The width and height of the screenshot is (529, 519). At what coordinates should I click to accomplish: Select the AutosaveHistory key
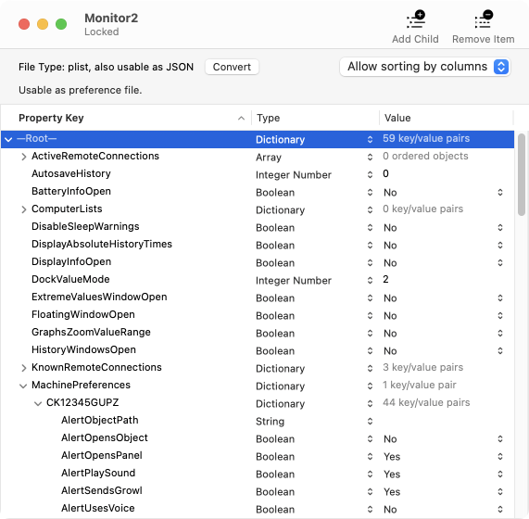71,173
